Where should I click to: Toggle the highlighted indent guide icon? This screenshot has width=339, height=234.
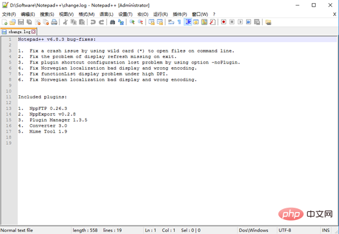188,22
